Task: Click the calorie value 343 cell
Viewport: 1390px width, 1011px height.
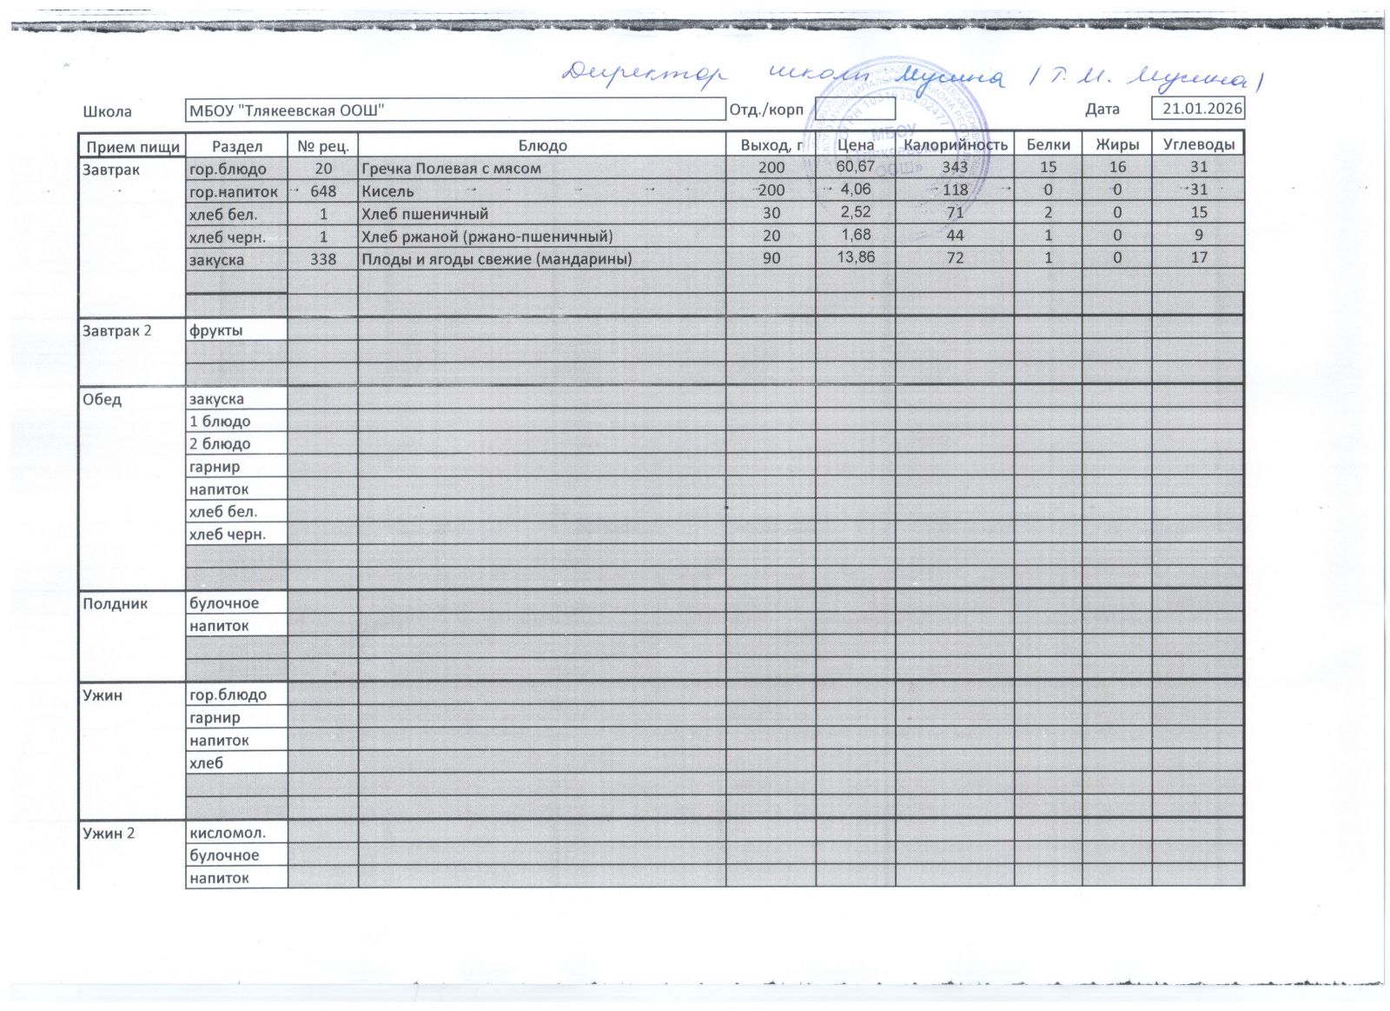Action: tap(954, 167)
